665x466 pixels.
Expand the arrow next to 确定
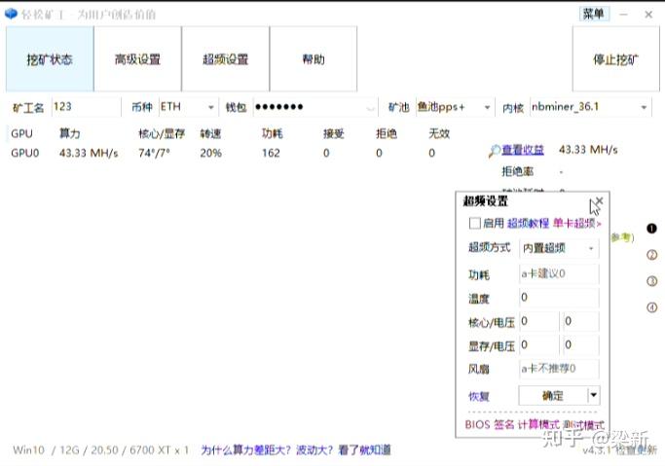pyautogui.click(x=593, y=395)
